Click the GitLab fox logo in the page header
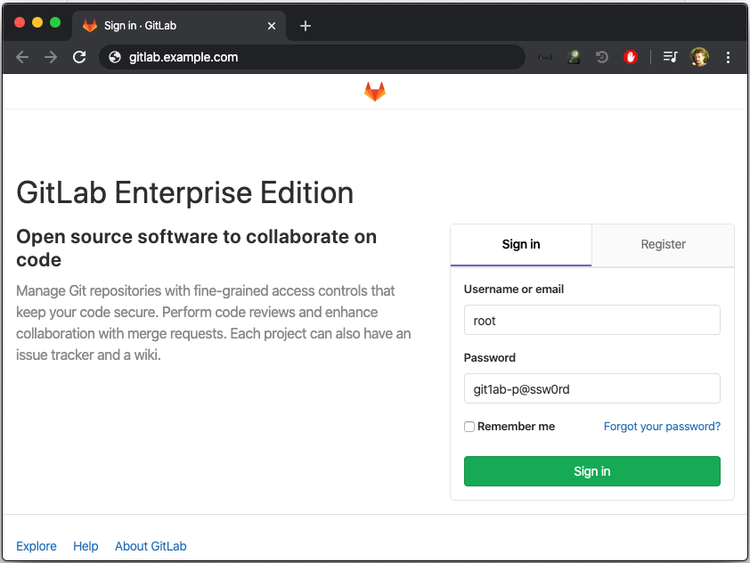 (374, 92)
